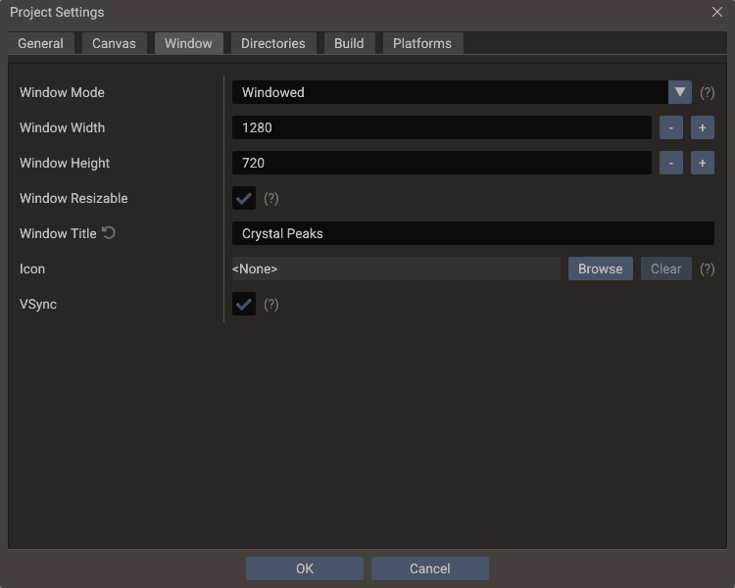This screenshot has width=735, height=588.
Task: Toggle the Window Resizable checkbox
Action: 244,198
